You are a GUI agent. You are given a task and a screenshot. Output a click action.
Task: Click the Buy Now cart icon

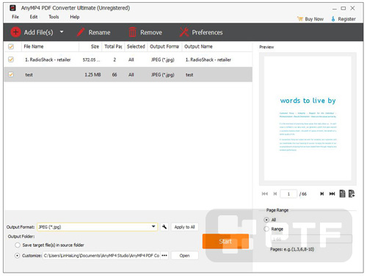300,19
